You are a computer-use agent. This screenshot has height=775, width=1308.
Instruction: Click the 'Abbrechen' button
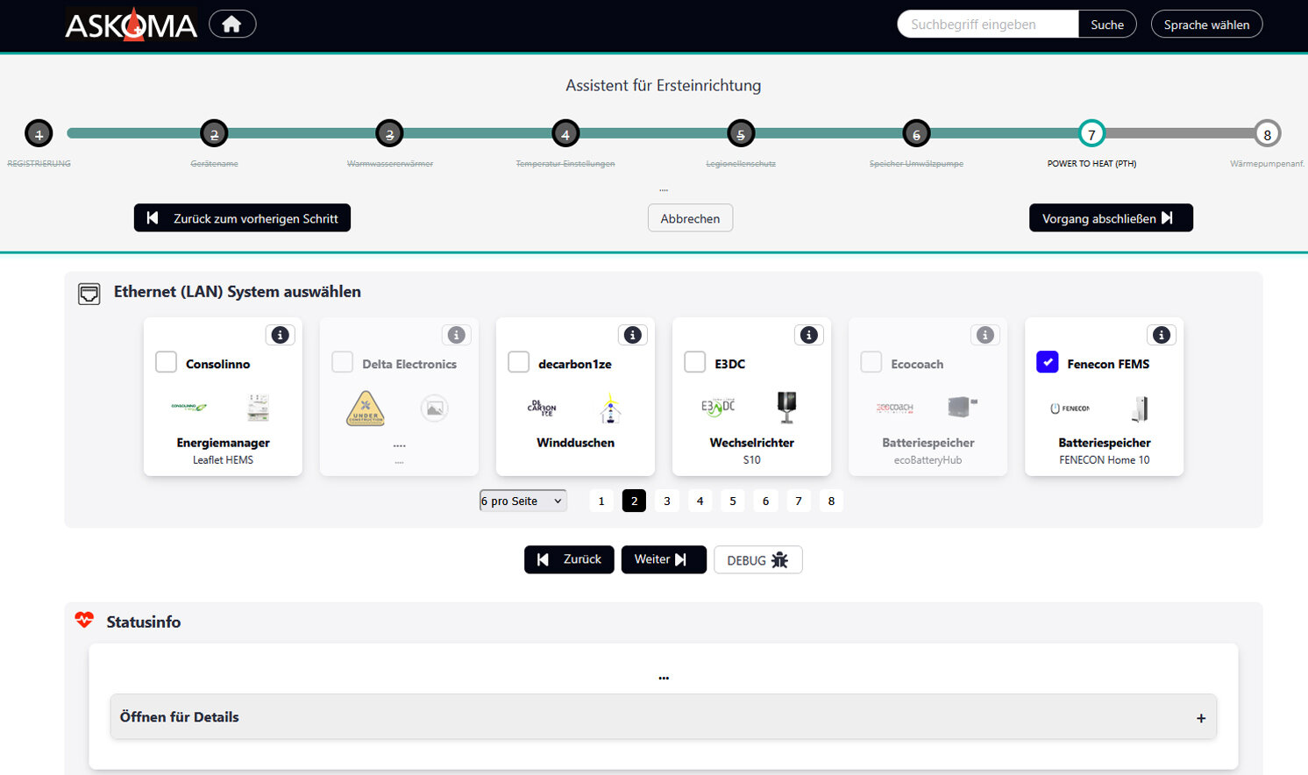point(690,218)
